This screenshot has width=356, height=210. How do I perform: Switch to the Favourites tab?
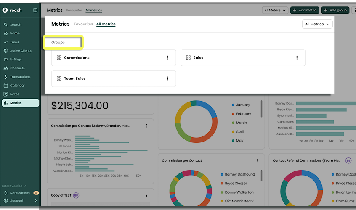[x=83, y=24]
